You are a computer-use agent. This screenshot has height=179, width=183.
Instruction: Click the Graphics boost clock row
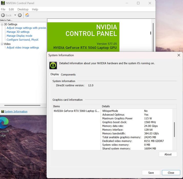tap(137, 122)
